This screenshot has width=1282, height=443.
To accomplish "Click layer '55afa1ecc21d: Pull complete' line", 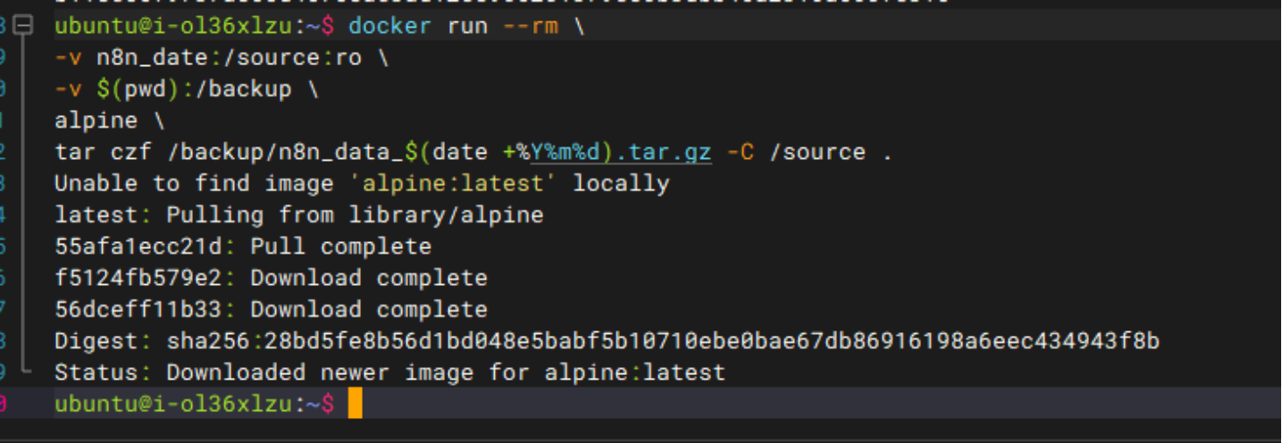I will 243,247.
